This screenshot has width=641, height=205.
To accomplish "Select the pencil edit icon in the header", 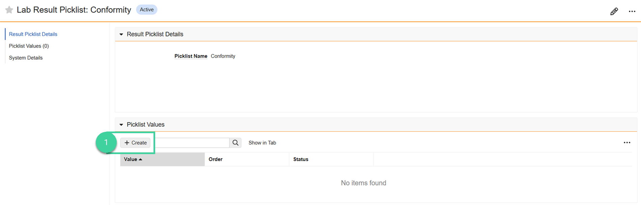I will click(x=614, y=11).
